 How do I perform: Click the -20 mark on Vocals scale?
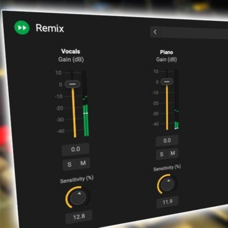[x=60, y=108]
